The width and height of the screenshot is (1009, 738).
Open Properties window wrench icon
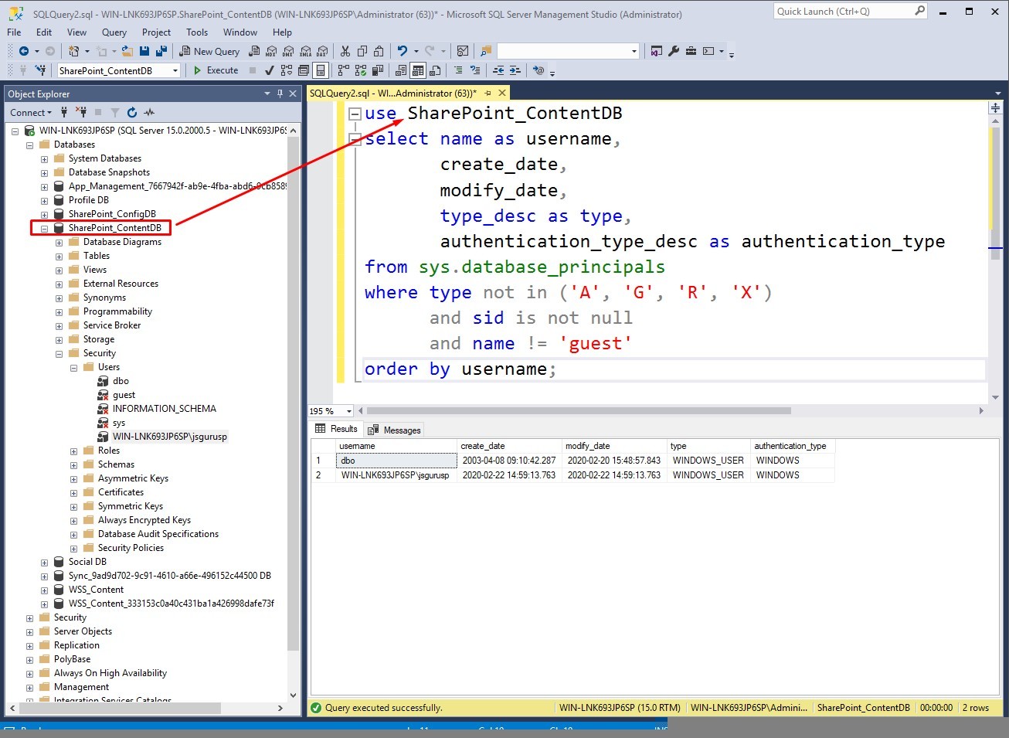[674, 51]
